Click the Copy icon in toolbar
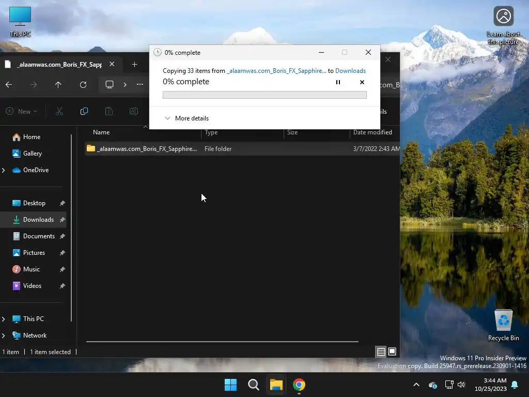 [84, 112]
